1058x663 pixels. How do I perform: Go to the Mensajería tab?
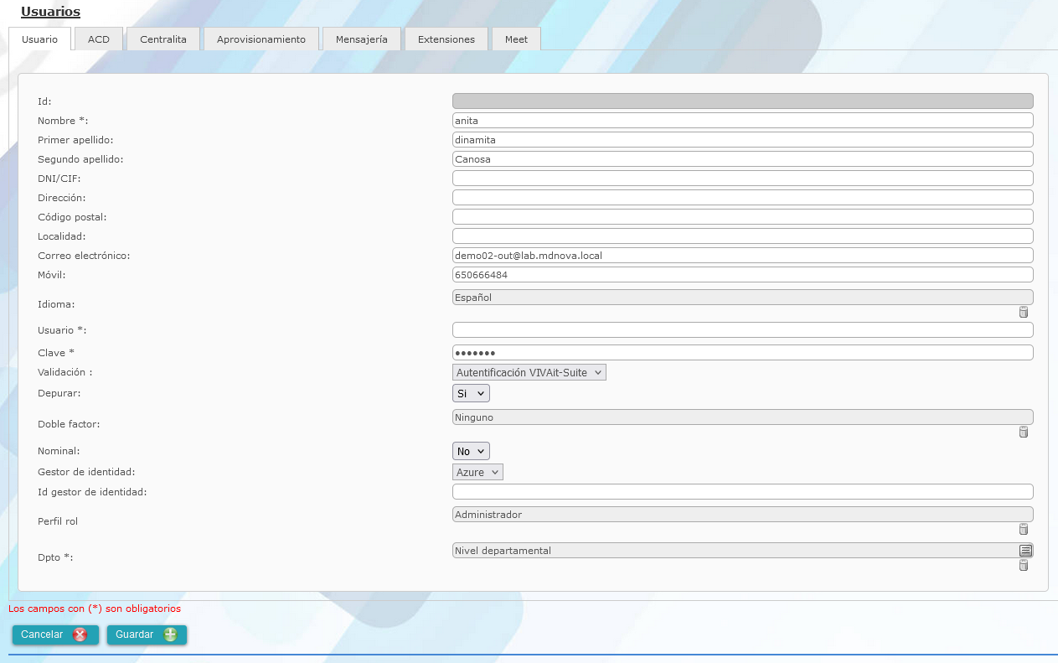click(x=362, y=39)
